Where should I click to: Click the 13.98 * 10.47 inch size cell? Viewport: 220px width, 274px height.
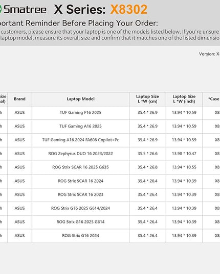pyautogui.click(x=184, y=154)
